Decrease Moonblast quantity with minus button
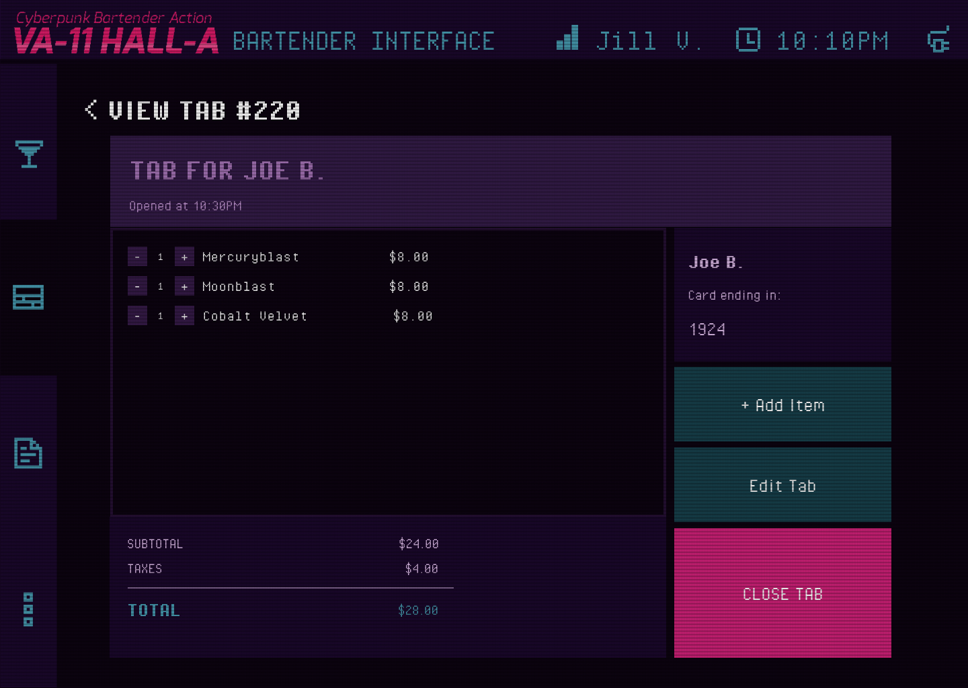The width and height of the screenshot is (968, 688). pos(137,286)
